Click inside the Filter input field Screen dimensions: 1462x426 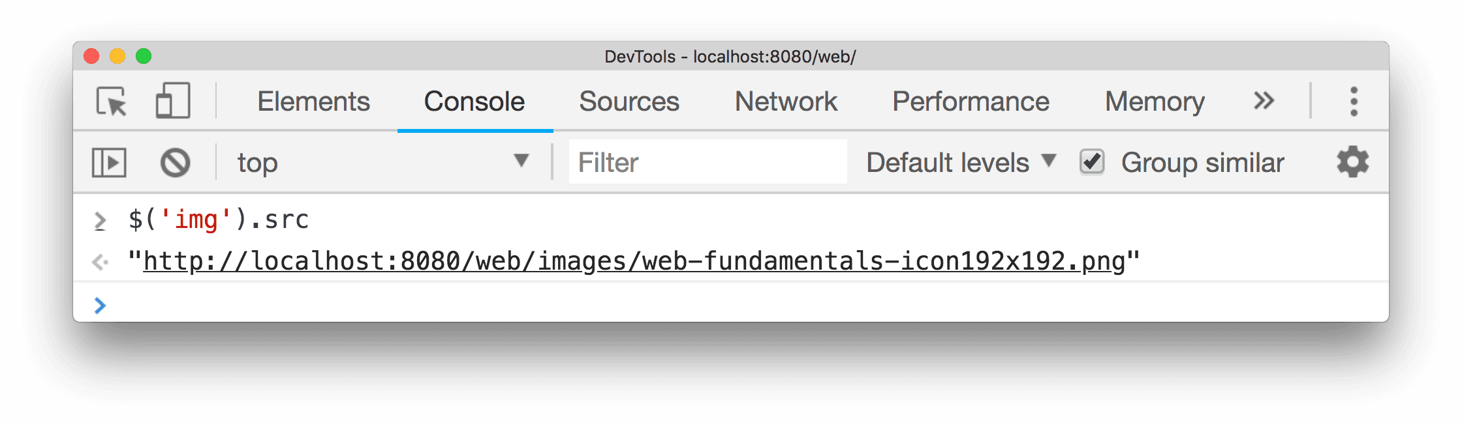click(707, 162)
